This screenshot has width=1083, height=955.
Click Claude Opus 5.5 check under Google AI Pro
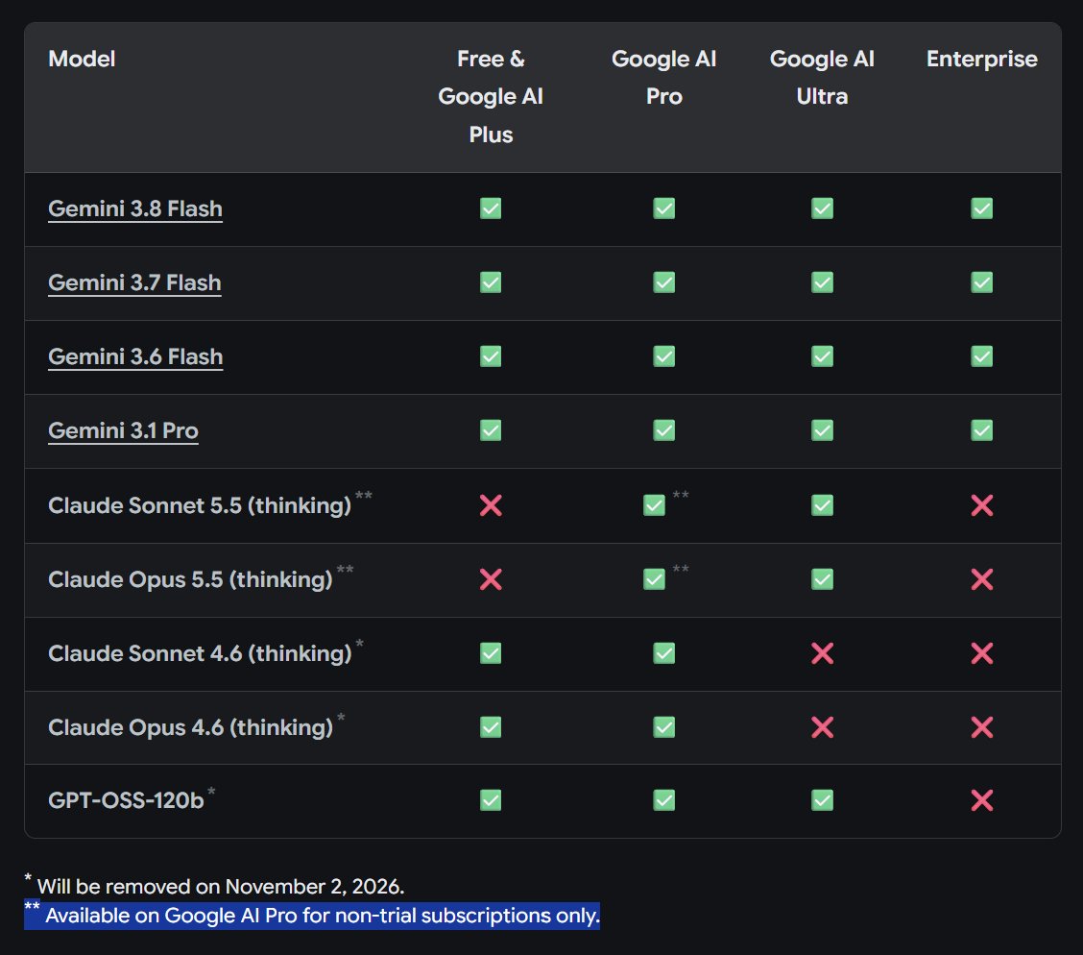click(x=654, y=579)
